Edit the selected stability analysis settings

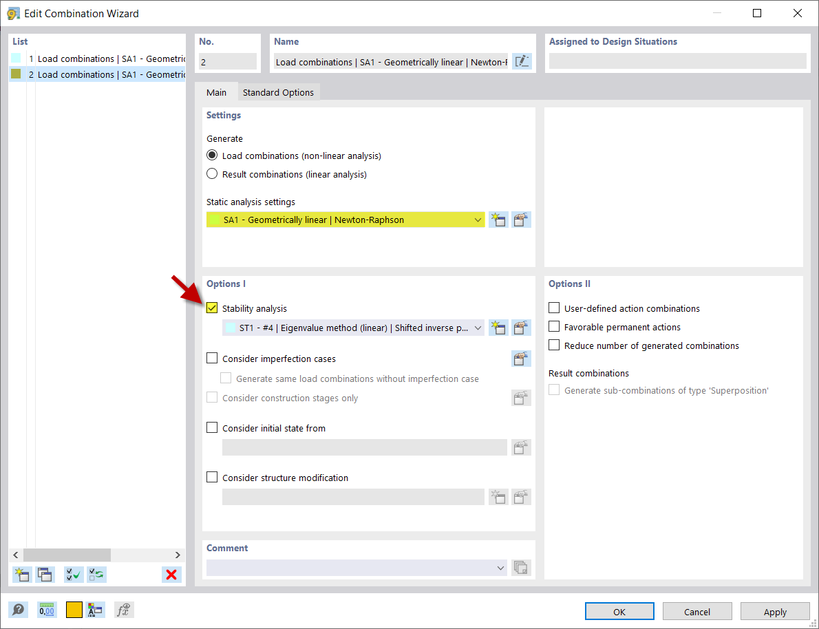tap(521, 328)
